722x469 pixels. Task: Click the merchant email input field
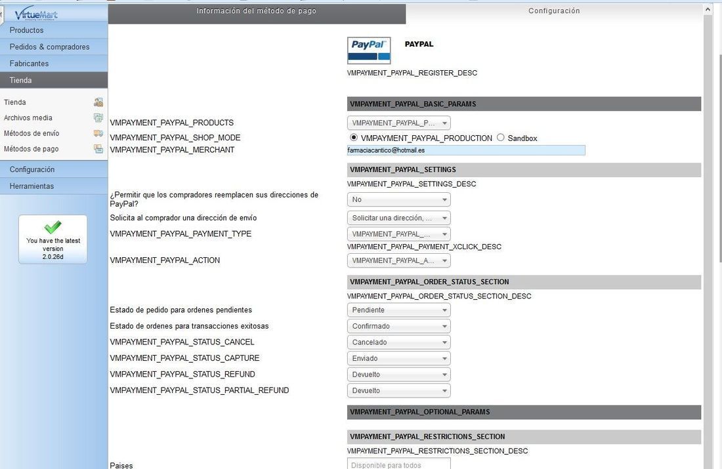tap(466, 150)
